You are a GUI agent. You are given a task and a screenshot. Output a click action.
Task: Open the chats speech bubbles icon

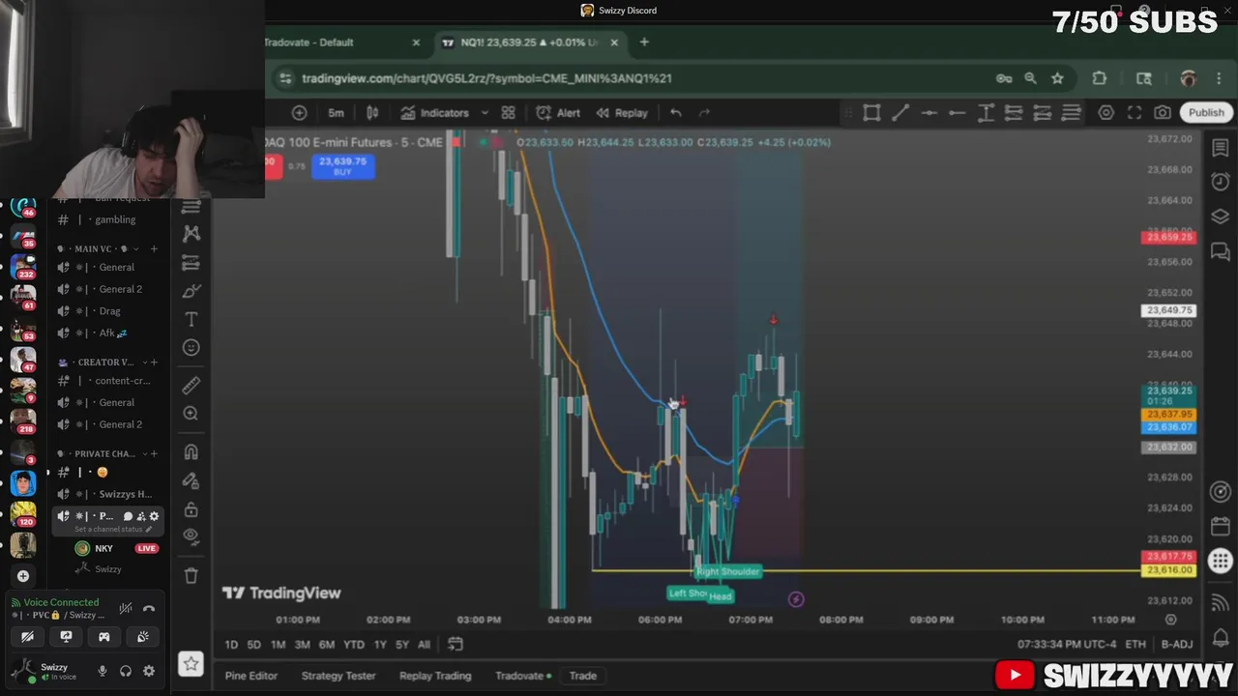[x=1220, y=251]
